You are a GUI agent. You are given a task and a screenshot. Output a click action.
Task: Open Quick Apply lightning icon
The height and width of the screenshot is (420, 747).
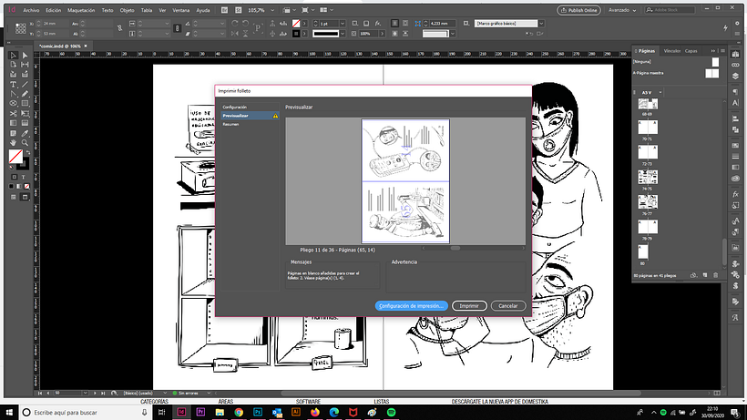725,28
